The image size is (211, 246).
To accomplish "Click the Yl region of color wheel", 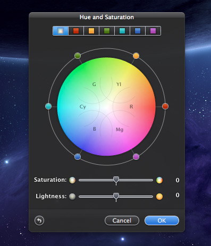I will pyautogui.click(x=119, y=84).
